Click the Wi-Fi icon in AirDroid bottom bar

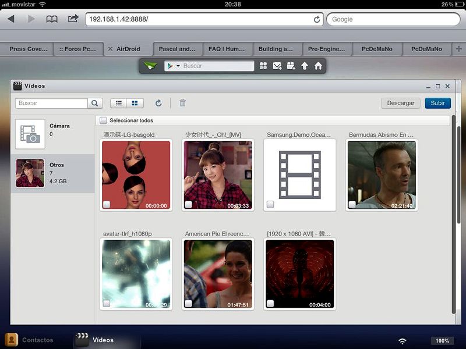(x=402, y=341)
